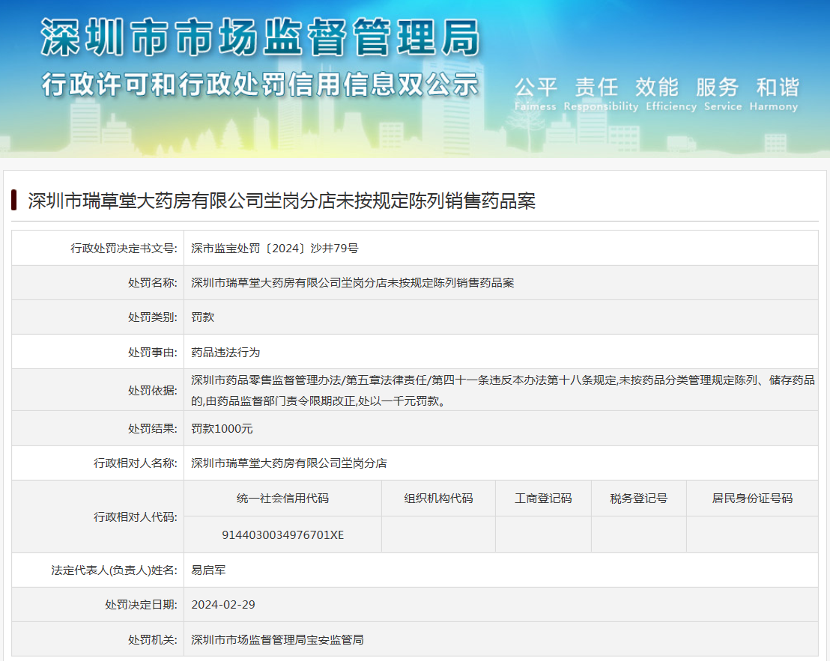
Task: Click the 药品违法行为 penalty reason text
Action: pos(225,352)
